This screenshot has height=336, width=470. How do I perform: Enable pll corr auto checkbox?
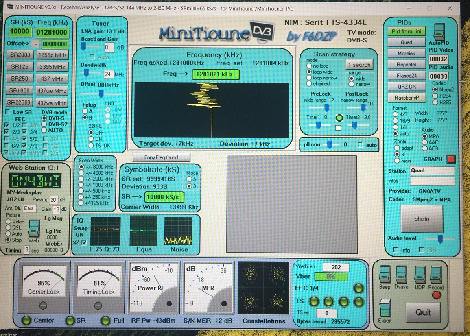coord(360,145)
